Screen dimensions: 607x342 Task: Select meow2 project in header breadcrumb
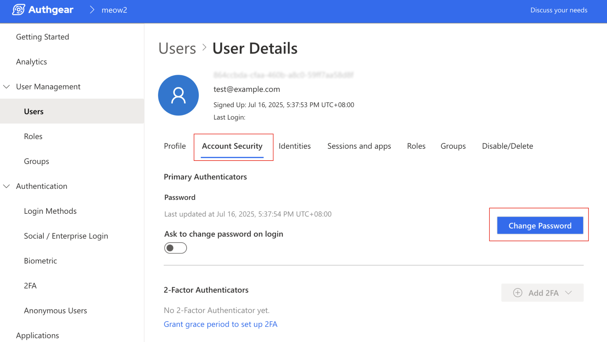coord(114,10)
